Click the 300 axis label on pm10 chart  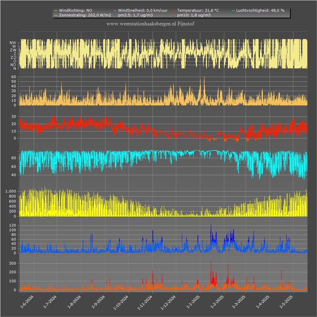coord(13,263)
